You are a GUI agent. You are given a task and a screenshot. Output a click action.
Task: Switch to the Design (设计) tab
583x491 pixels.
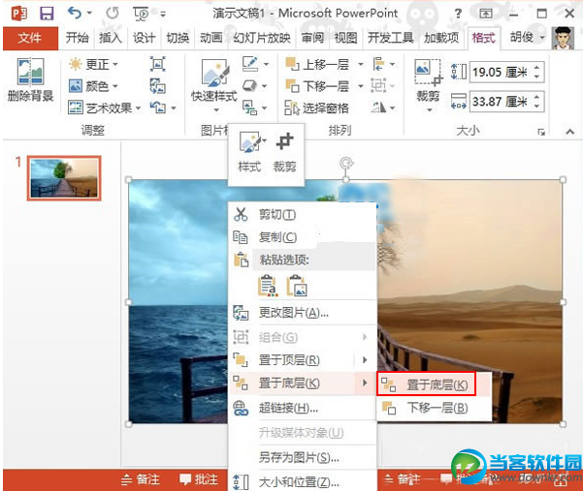click(x=144, y=38)
